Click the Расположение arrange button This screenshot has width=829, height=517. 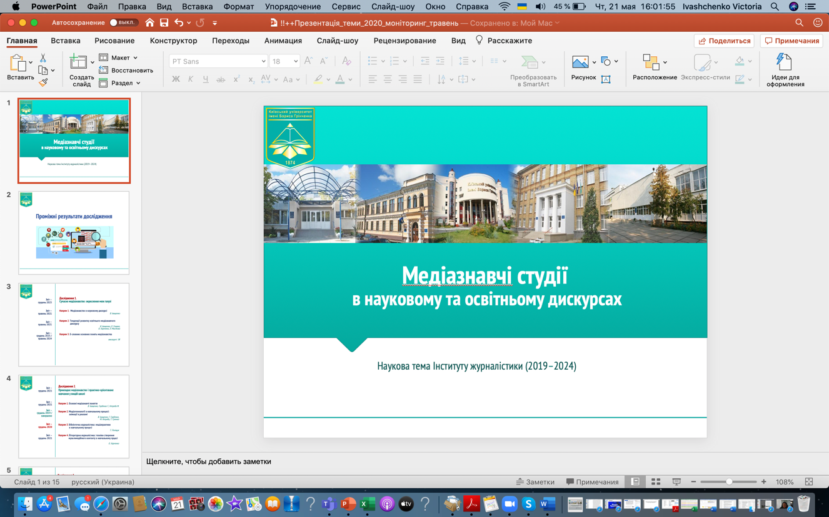pos(655,67)
